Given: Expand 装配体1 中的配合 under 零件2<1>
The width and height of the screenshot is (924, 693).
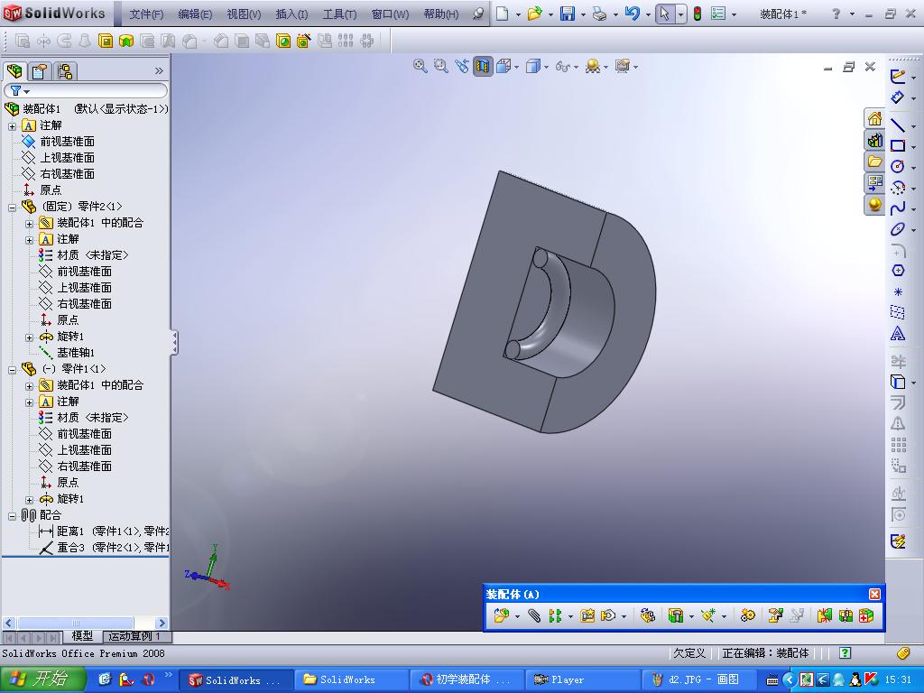Looking at the screenshot, I should click(30, 224).
